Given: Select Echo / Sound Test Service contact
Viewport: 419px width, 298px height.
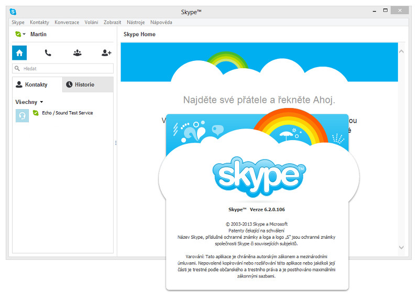Looking at the screenshot, I should coord(63,115).
